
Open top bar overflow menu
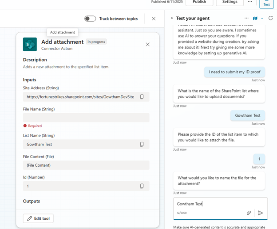[250, 2]
